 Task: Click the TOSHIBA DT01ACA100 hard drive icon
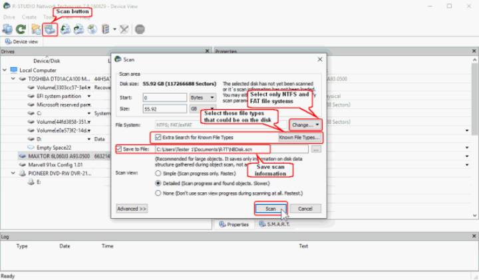[x=23, y=78]
